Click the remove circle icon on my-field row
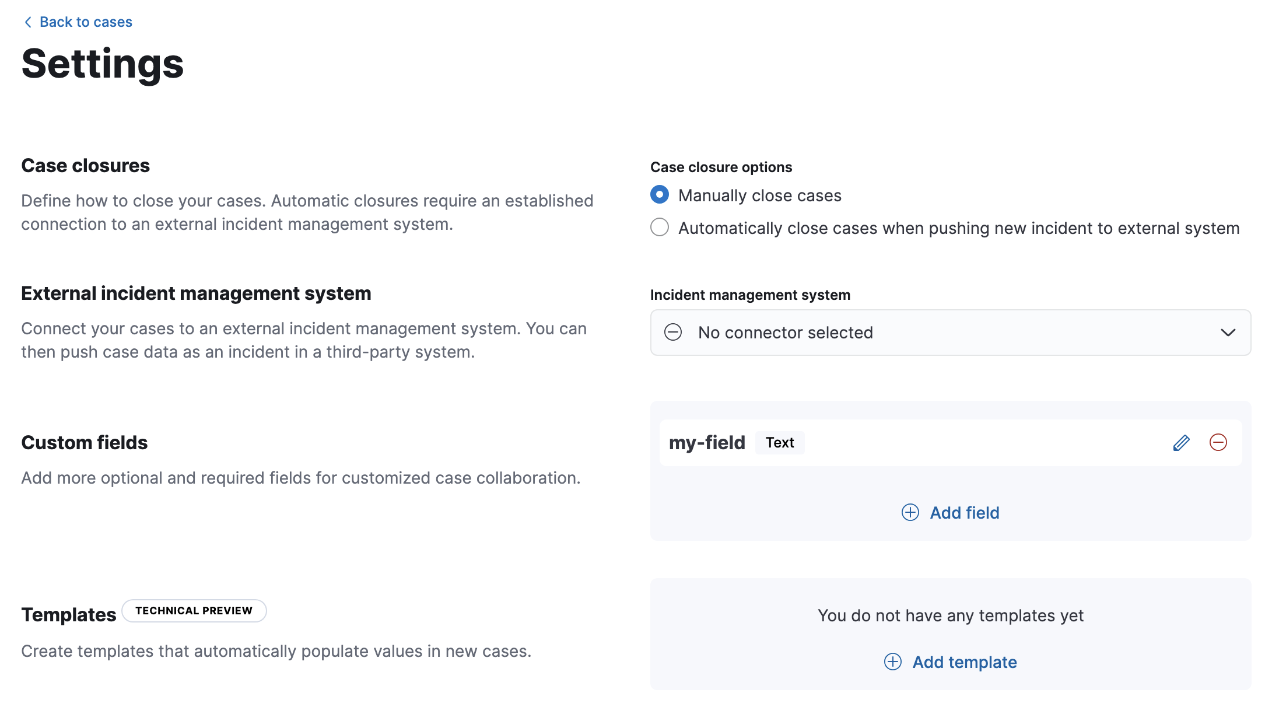Screen dimensions: 1272x703 1218,443
